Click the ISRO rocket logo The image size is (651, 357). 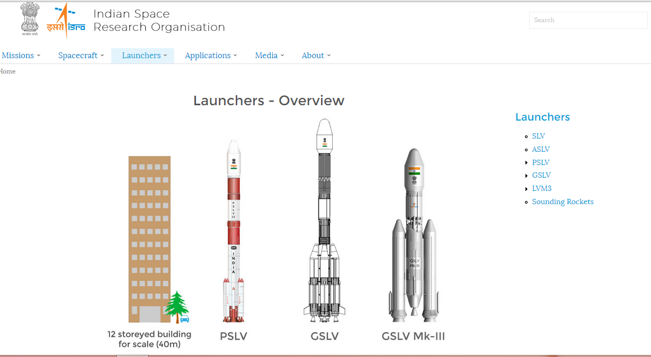[x=66, y=20]
